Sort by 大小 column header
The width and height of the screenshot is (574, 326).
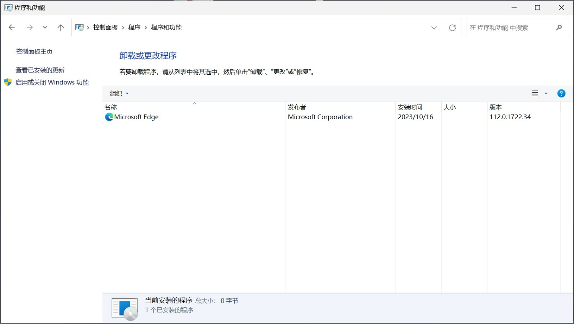click(464, 107)
